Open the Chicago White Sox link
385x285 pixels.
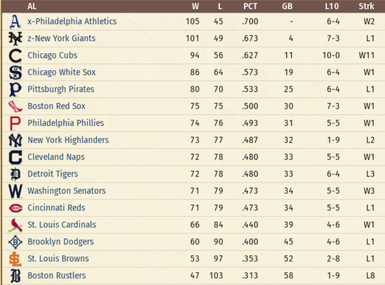(x=61, y=72)
